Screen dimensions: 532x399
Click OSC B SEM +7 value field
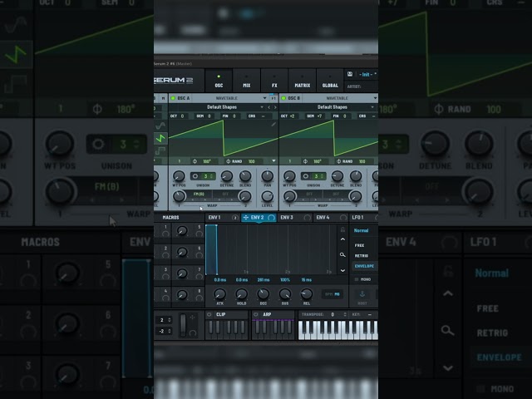[321, 116]
